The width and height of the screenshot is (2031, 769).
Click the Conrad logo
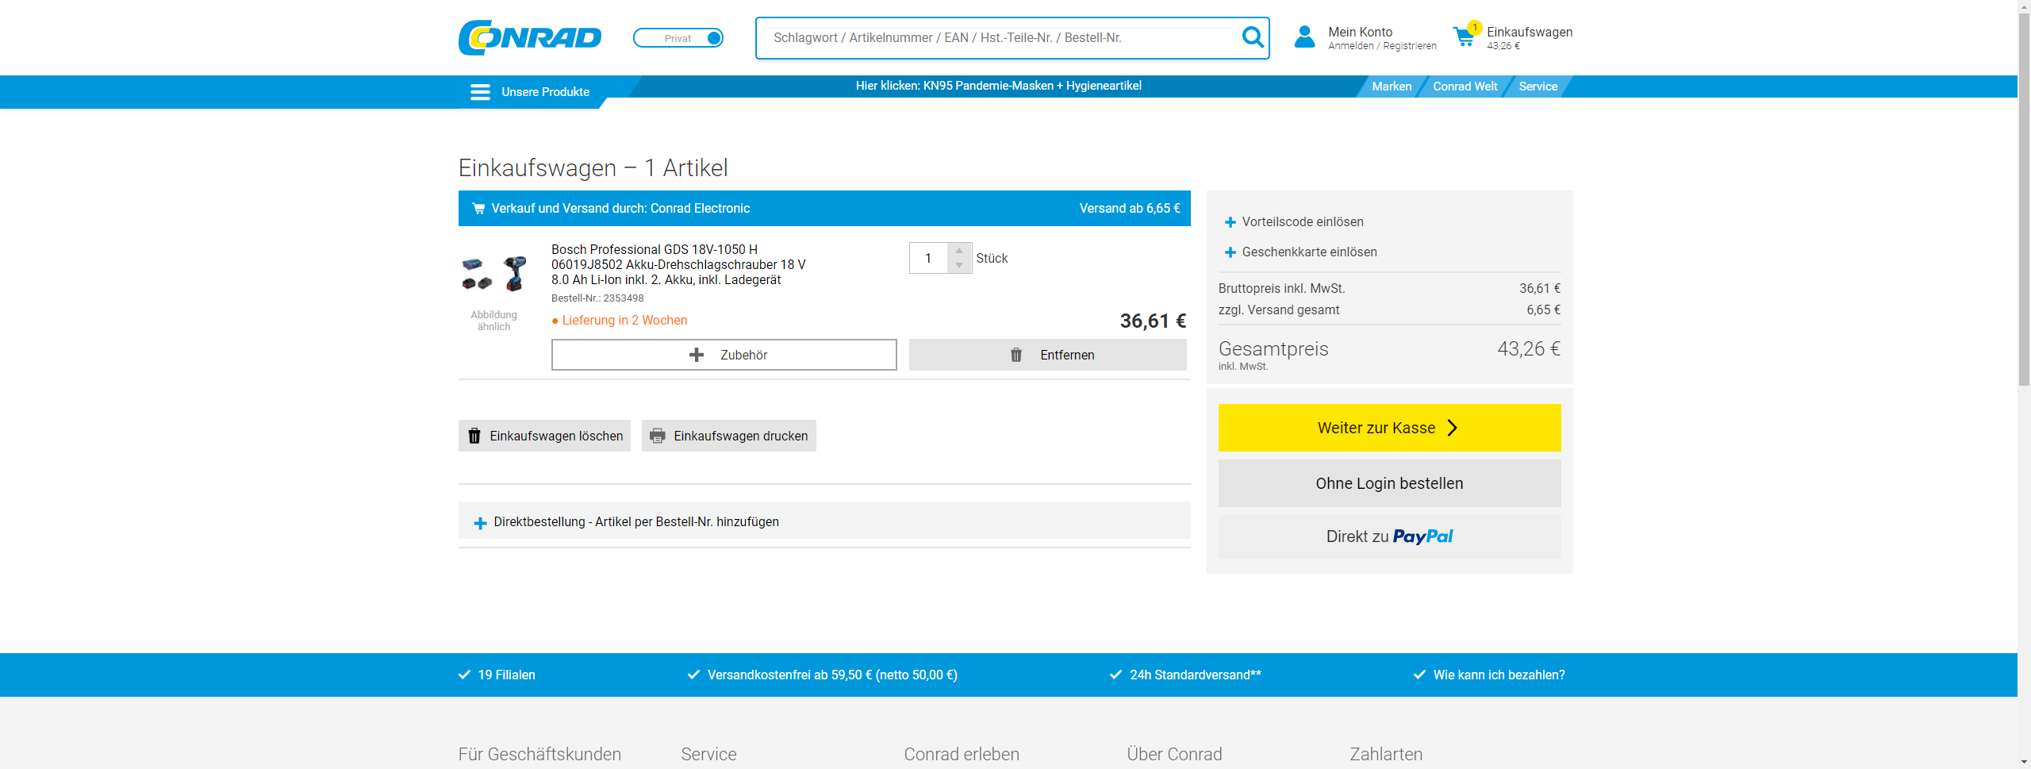click(x=529, y=37)
